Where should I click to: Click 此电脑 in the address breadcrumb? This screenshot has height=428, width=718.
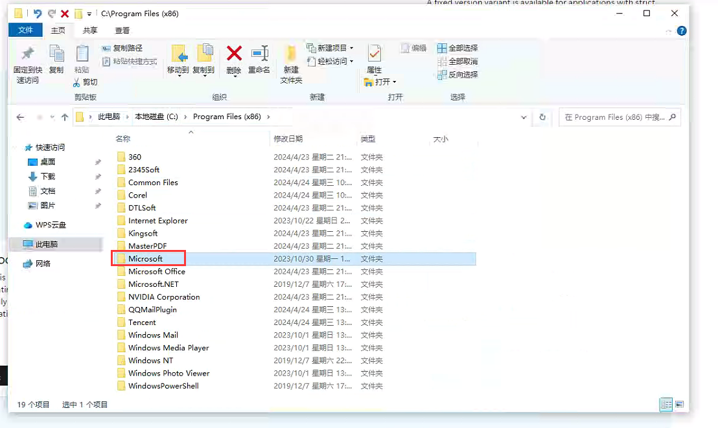coord(109,117)
